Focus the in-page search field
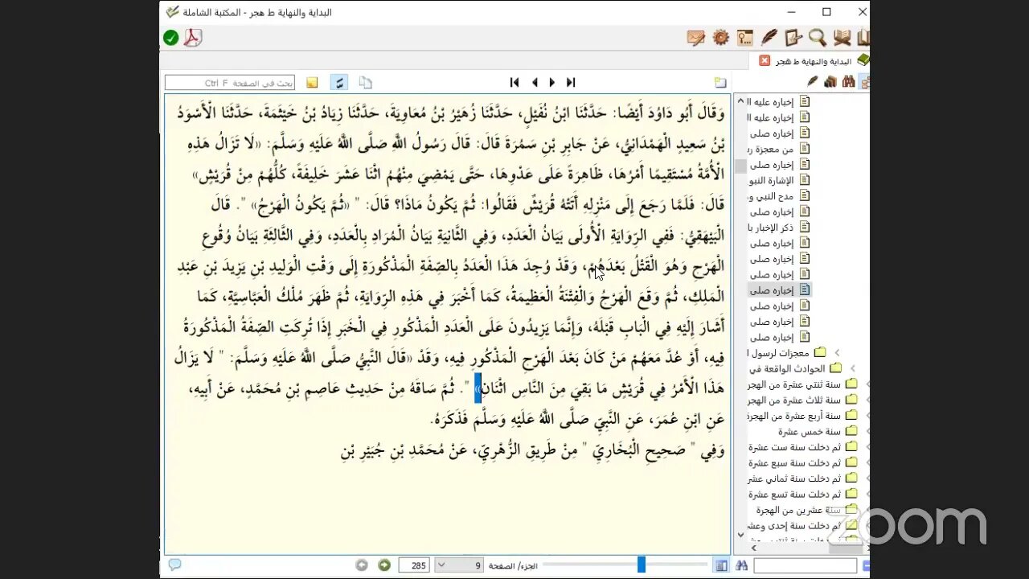This screenshot has width=1029, height=579. (x=230, y=83)
